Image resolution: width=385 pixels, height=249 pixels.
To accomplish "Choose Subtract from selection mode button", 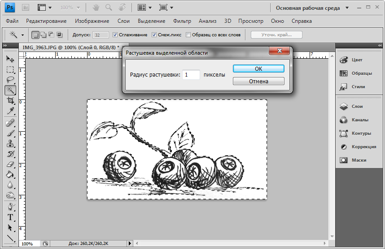I will pos(51,35).
